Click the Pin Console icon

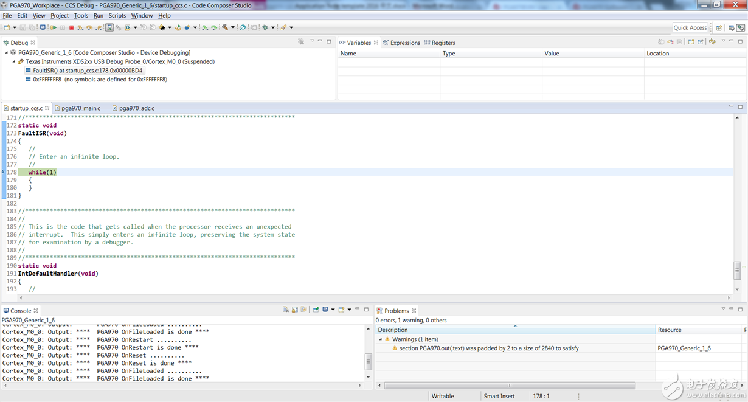pos(316,310)
